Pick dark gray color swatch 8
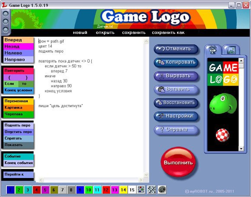The image size is (251, 197). point(71,190)
